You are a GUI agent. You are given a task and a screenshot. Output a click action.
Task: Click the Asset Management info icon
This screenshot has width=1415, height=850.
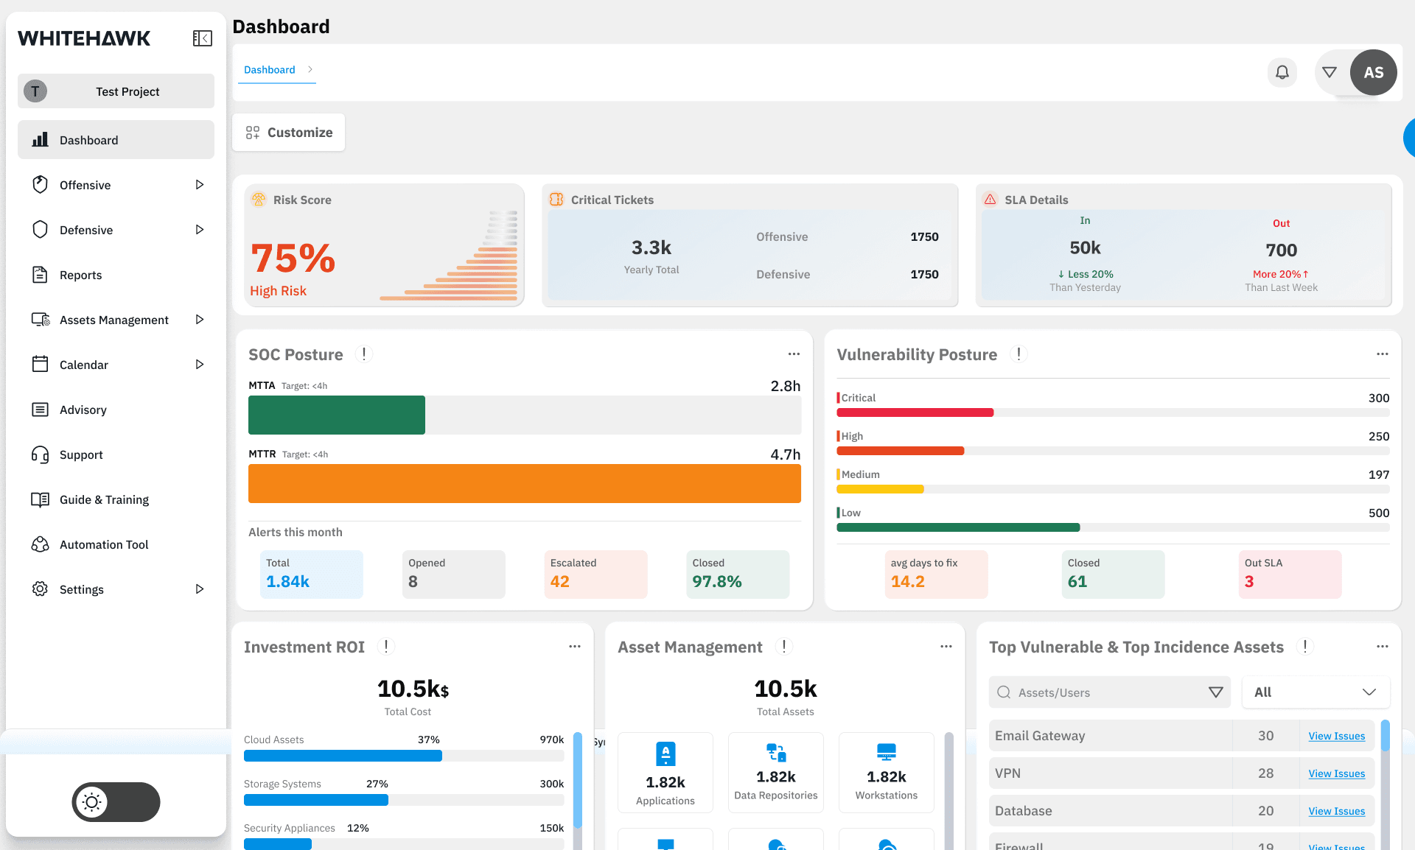click(784, 646)
